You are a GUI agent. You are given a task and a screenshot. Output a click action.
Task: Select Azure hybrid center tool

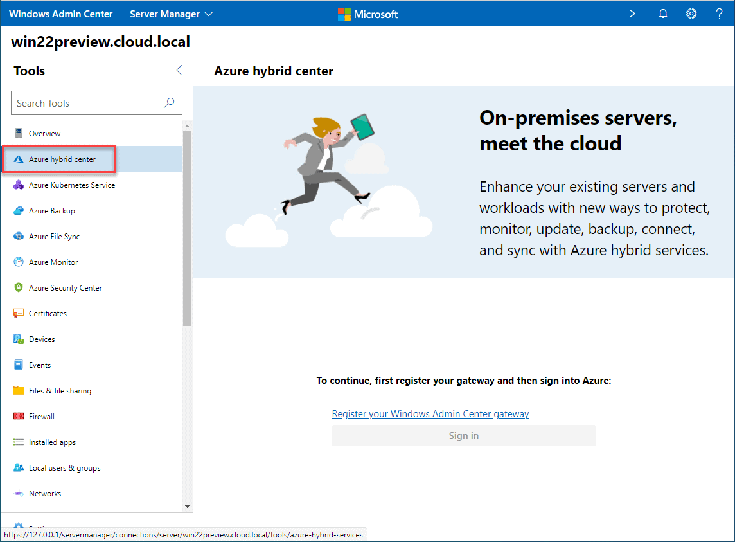92,159
